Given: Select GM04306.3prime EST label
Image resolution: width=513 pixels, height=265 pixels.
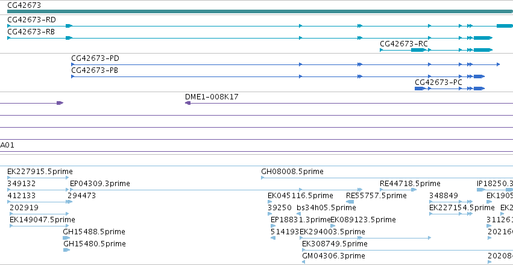Looking at the screenshot, I should tap(333, 256).
